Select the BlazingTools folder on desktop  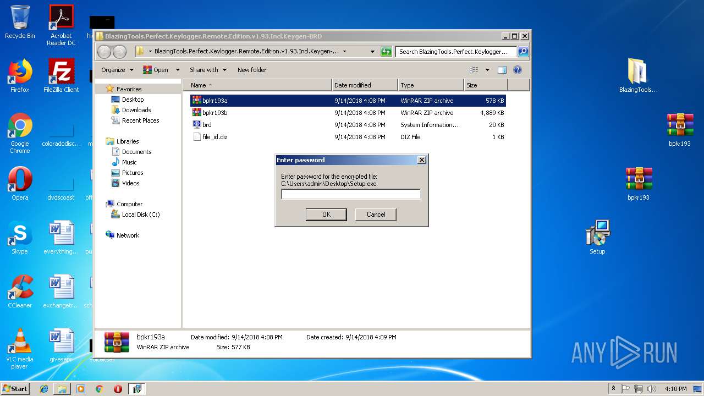639,76
